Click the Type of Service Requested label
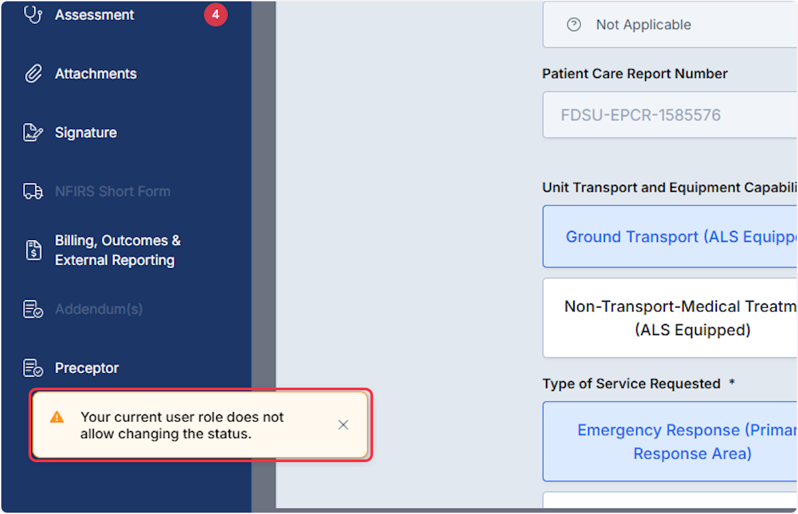This screenshot has width=798, height=514. click(x=631, y=384)
